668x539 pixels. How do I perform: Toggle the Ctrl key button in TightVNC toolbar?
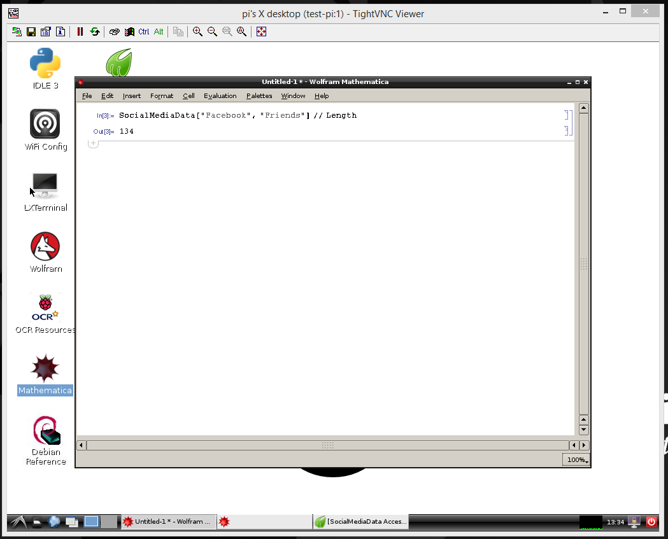143,32
